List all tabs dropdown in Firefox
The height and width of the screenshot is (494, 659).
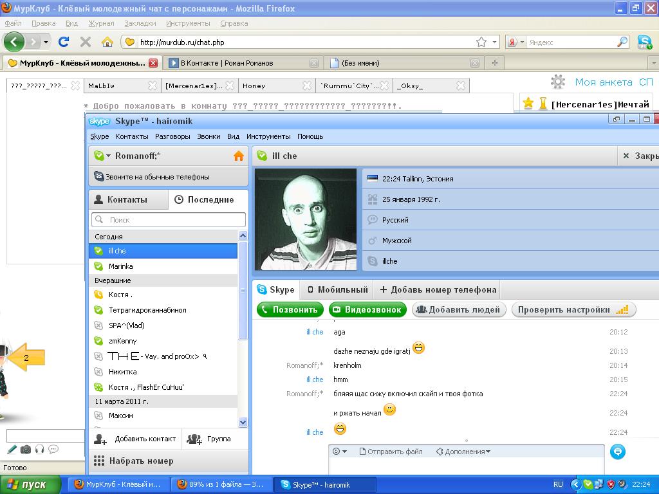654,63
